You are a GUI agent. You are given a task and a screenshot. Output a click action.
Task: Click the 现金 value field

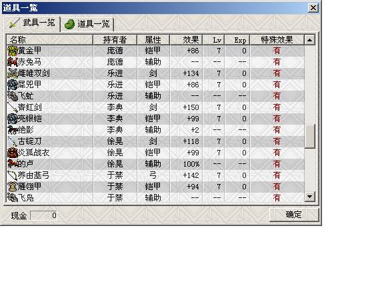(43, 215)
